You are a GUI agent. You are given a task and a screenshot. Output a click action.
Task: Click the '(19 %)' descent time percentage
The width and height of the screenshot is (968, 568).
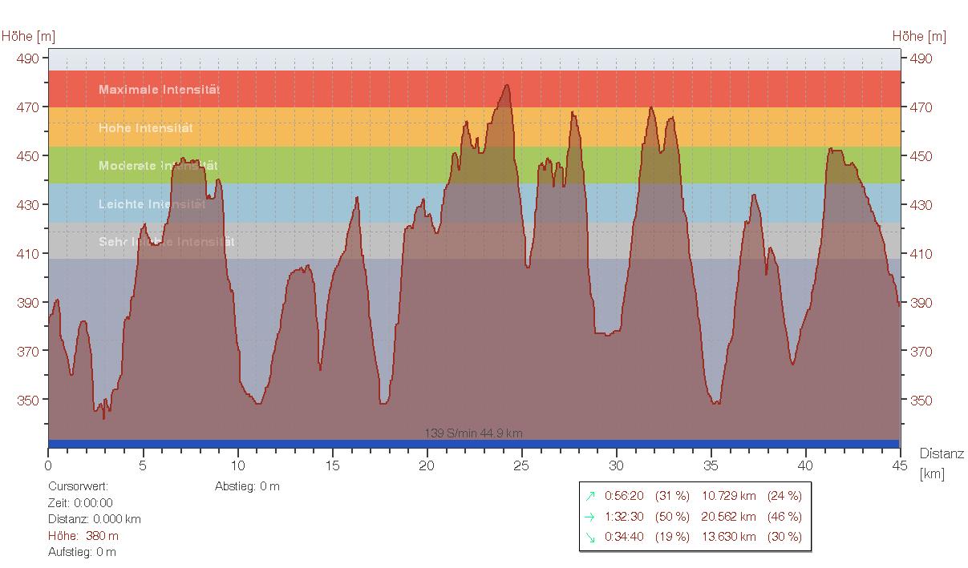(672, 538)
